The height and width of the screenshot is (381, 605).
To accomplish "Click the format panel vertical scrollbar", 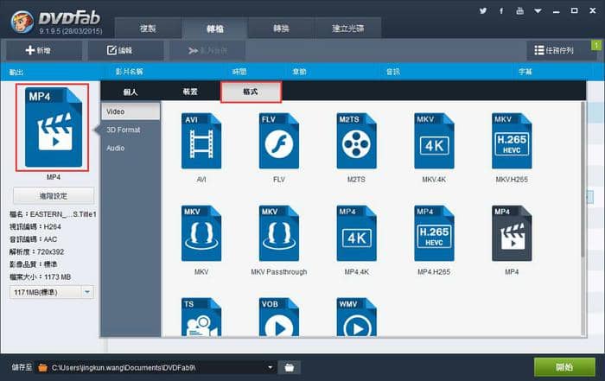I will pyautogui.click(x=583, y=180).
